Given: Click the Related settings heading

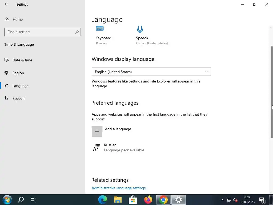Looking at the screenshot, I should (x=110, y=180).
